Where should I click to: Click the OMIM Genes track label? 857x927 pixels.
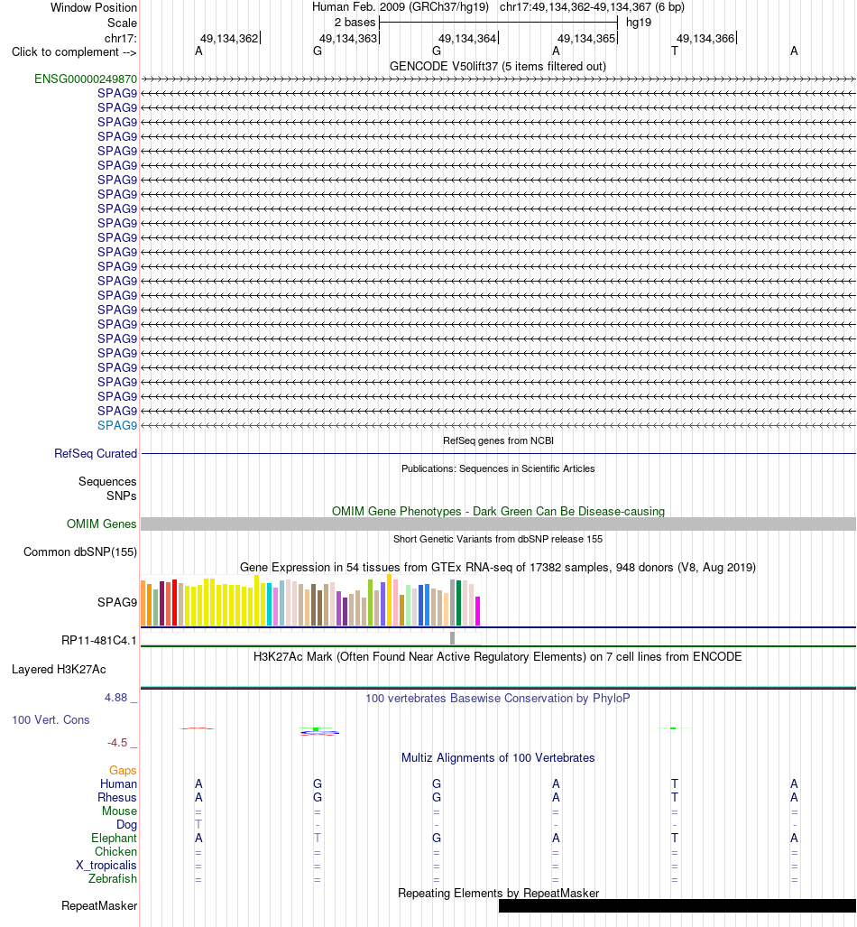click(102, 524)
